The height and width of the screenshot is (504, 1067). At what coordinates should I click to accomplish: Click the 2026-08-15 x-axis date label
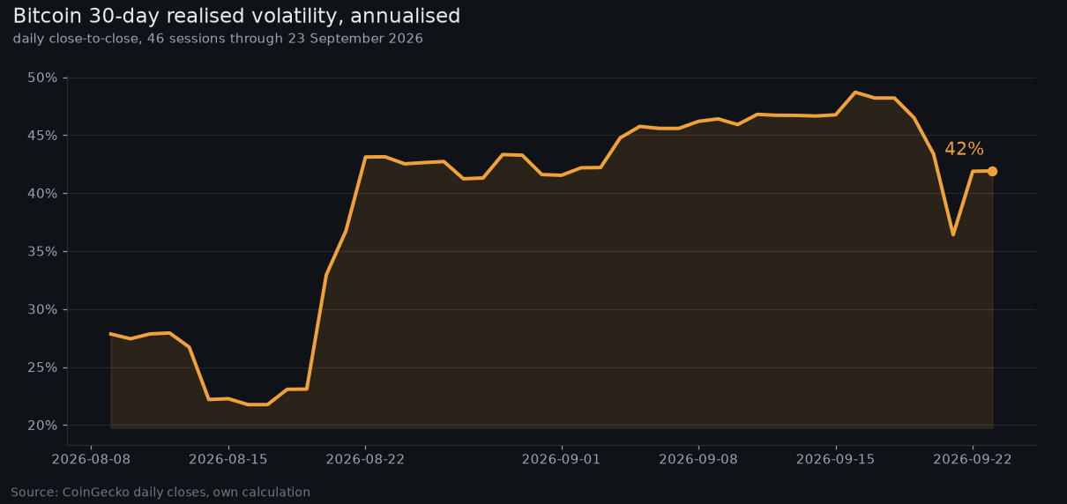pyautogui.click(x=228, y=459)
